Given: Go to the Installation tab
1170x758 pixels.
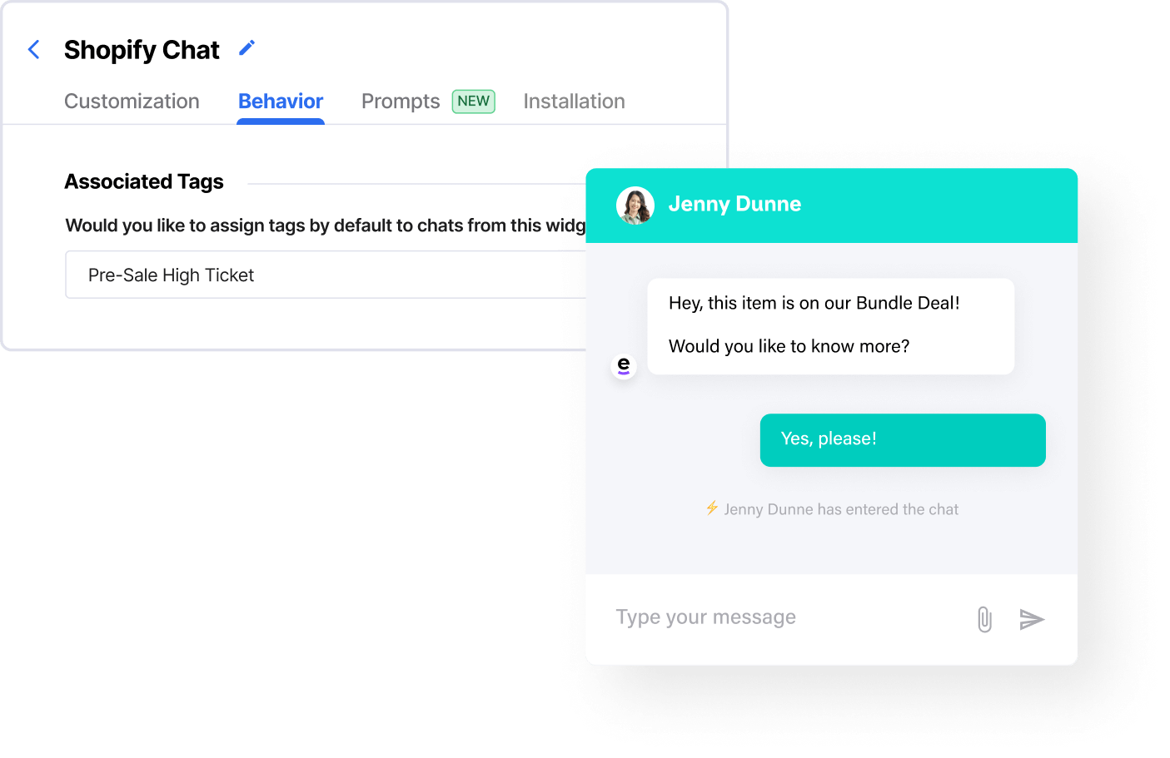Looking at the screenshot, I should [574, 102].
